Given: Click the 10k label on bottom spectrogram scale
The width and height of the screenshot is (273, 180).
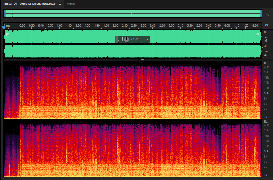Looking at the screenshot, I should [266, 151].
